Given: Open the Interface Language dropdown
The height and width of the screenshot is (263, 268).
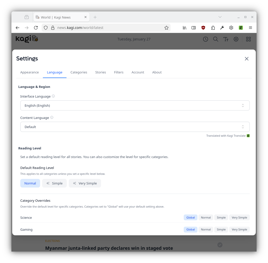Looking at the screenshot, I should 135,105.
